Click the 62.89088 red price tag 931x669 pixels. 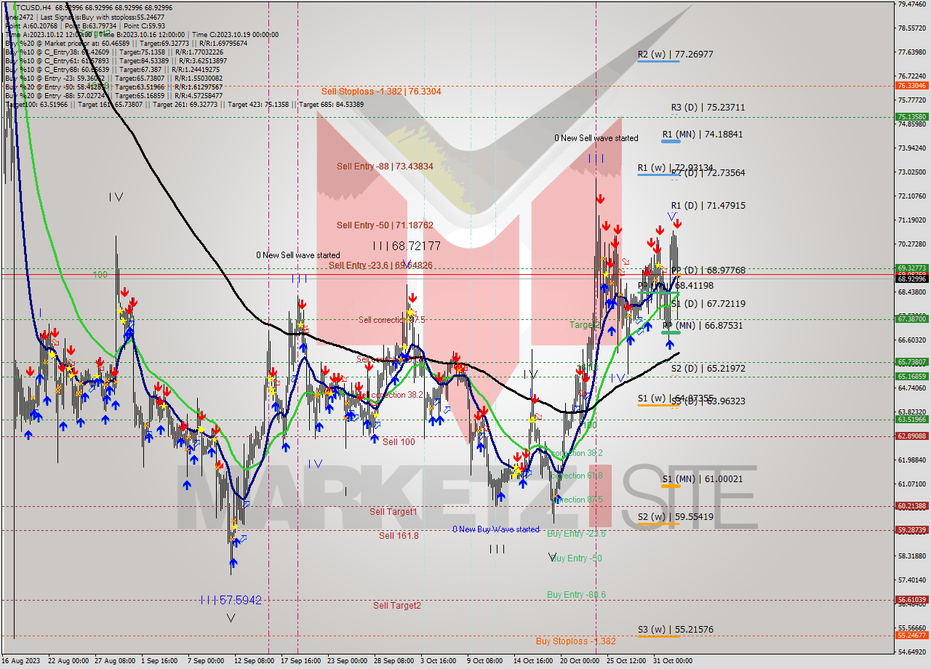pyautogui.click(x=912, y=436)
